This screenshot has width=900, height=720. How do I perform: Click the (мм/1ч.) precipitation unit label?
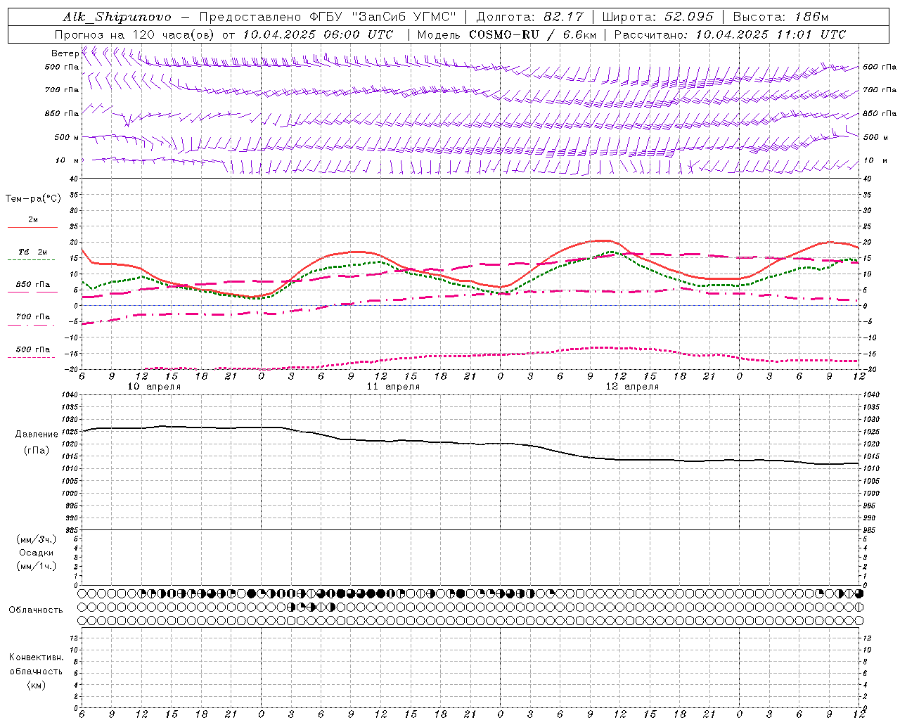37,566
